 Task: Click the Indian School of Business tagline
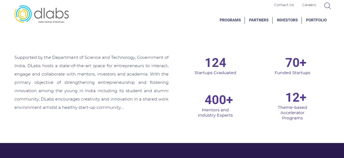click(51, 22)
